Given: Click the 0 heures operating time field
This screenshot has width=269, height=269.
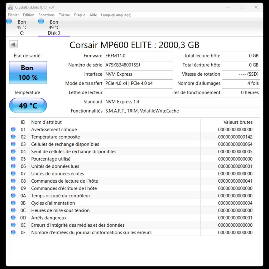Looking at the screenshot, I should tap(241, 92).
